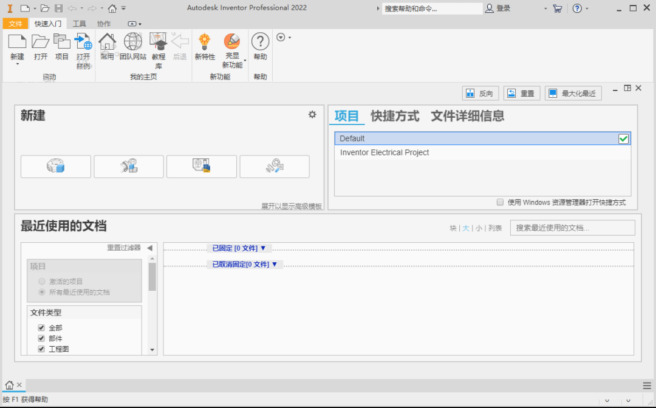Click the filter panel scrollbar down arrow

[x=152, y=350]
